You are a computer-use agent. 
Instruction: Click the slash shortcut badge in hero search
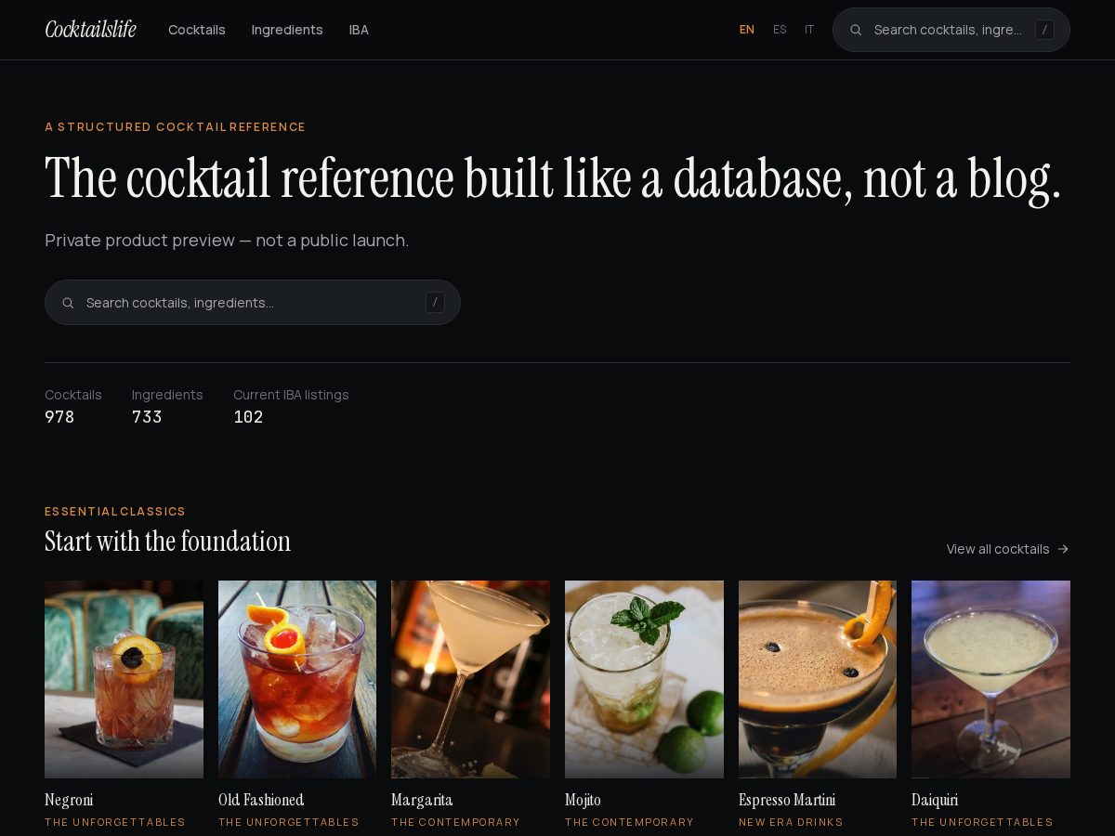click(435, 303)
